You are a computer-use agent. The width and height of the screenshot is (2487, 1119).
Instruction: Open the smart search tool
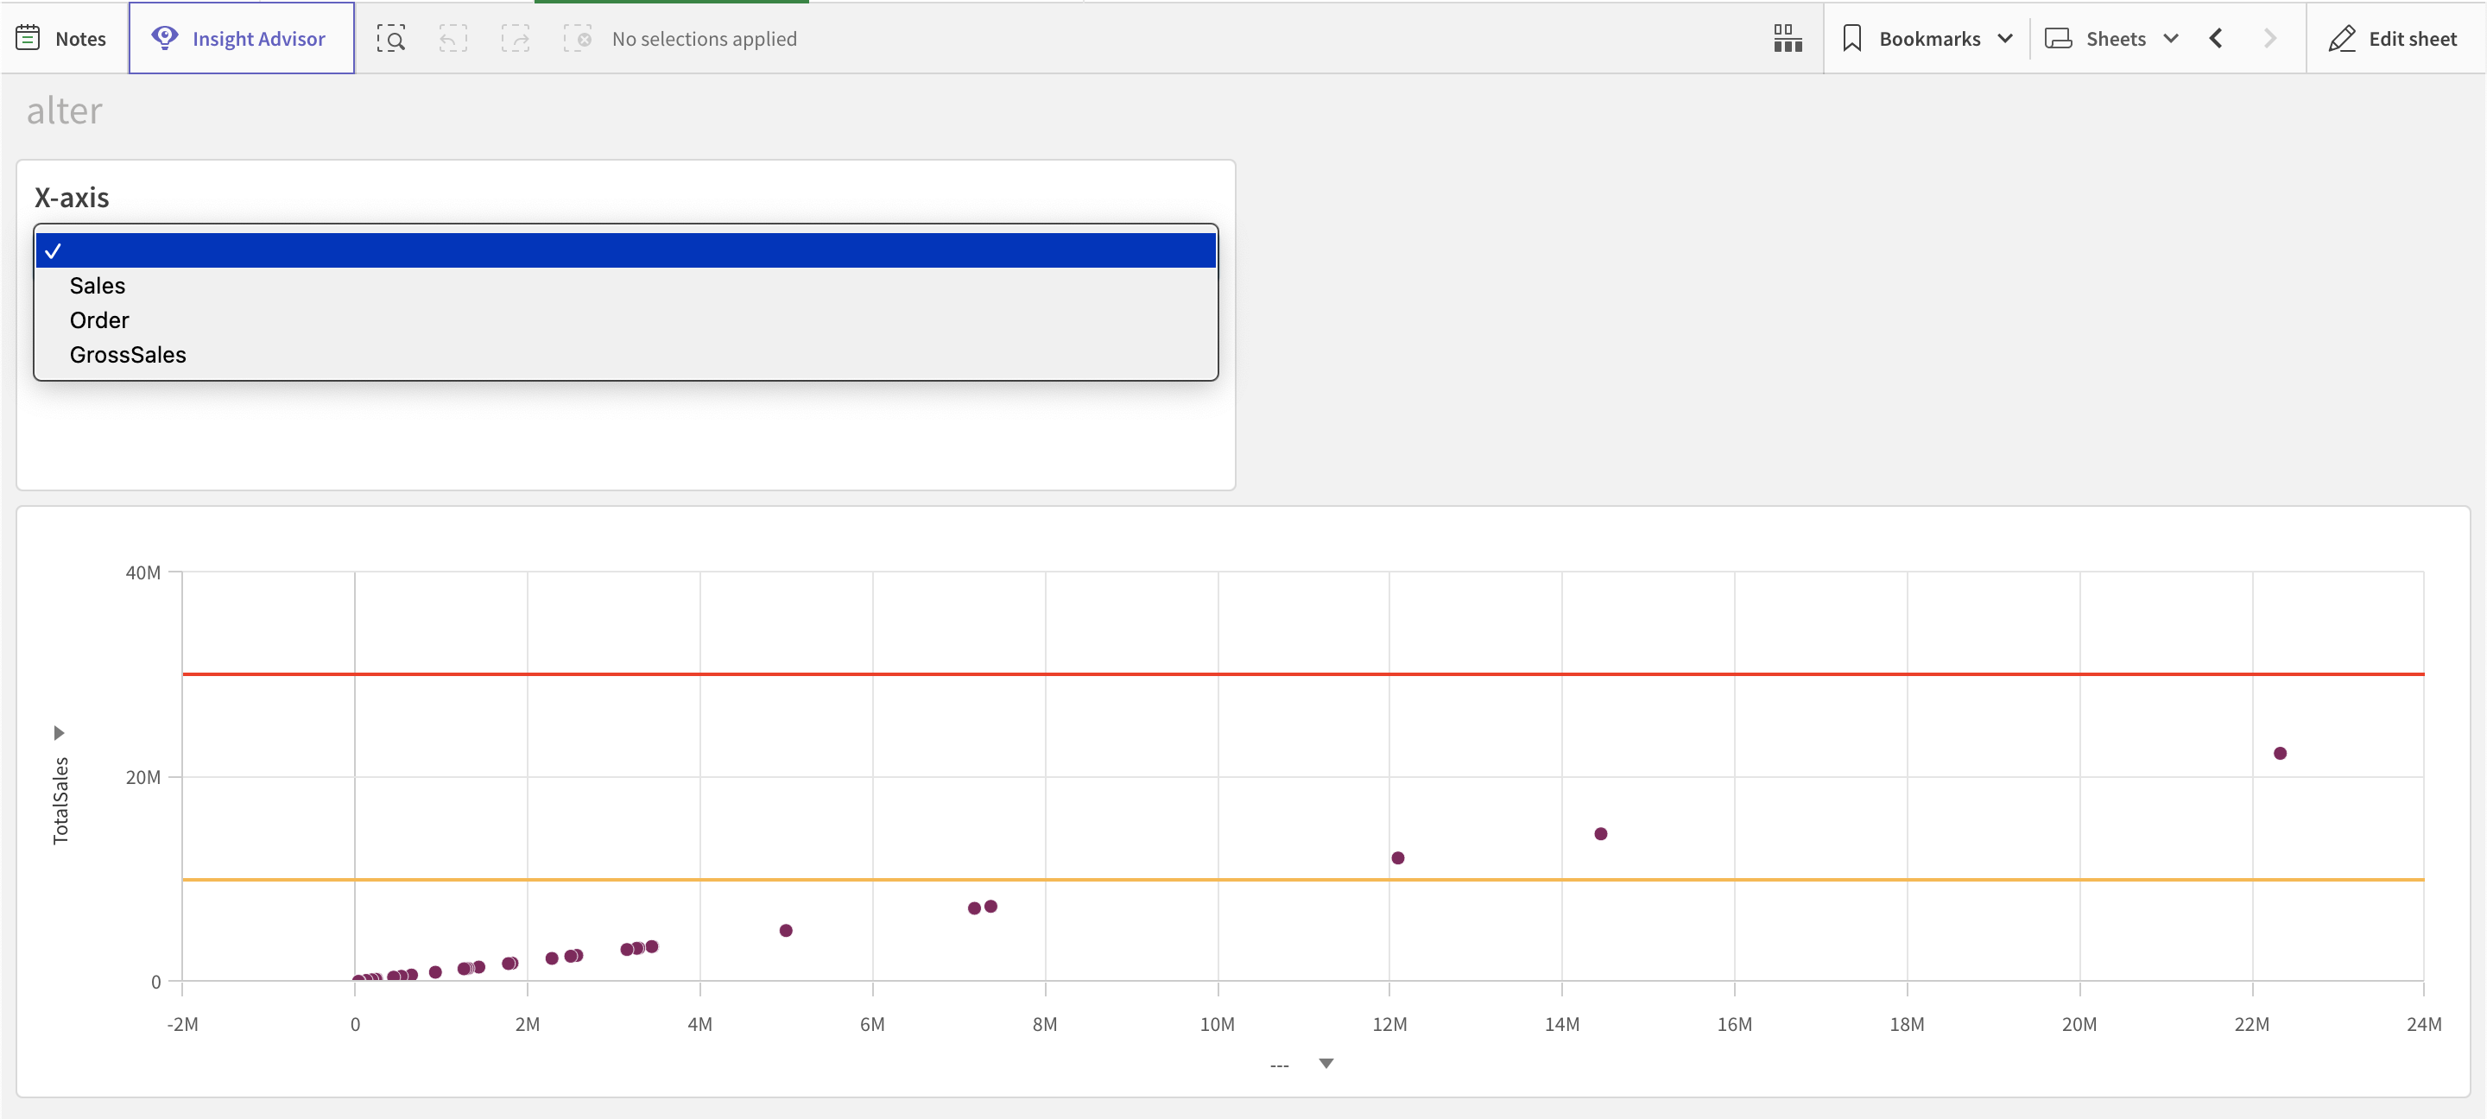(392, 39)
